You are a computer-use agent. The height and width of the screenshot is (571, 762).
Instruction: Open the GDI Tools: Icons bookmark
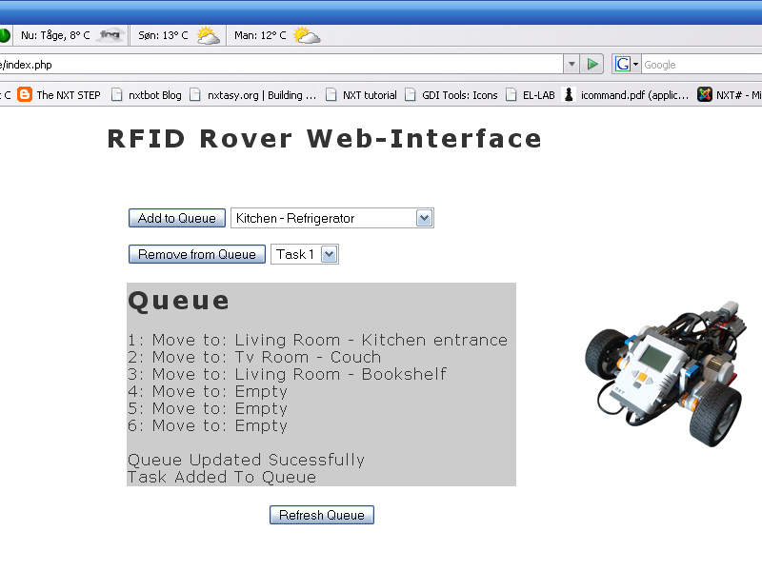point(451,95)
